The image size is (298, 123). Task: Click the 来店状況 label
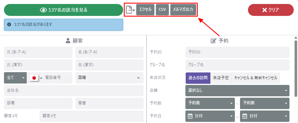click(x=158, y=78)
